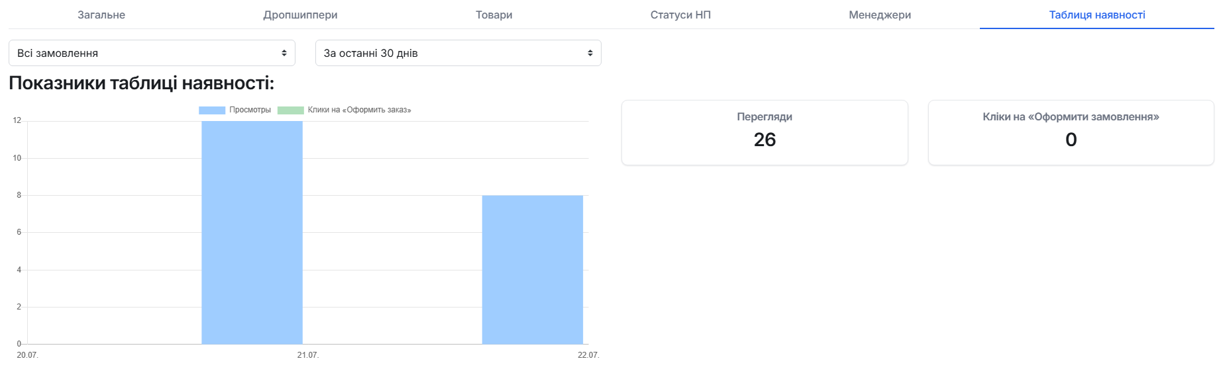Viewport: 1221px width, 371px height.
Task: Click the arrows icon in orders dropdown
Action: coord(284,53)
